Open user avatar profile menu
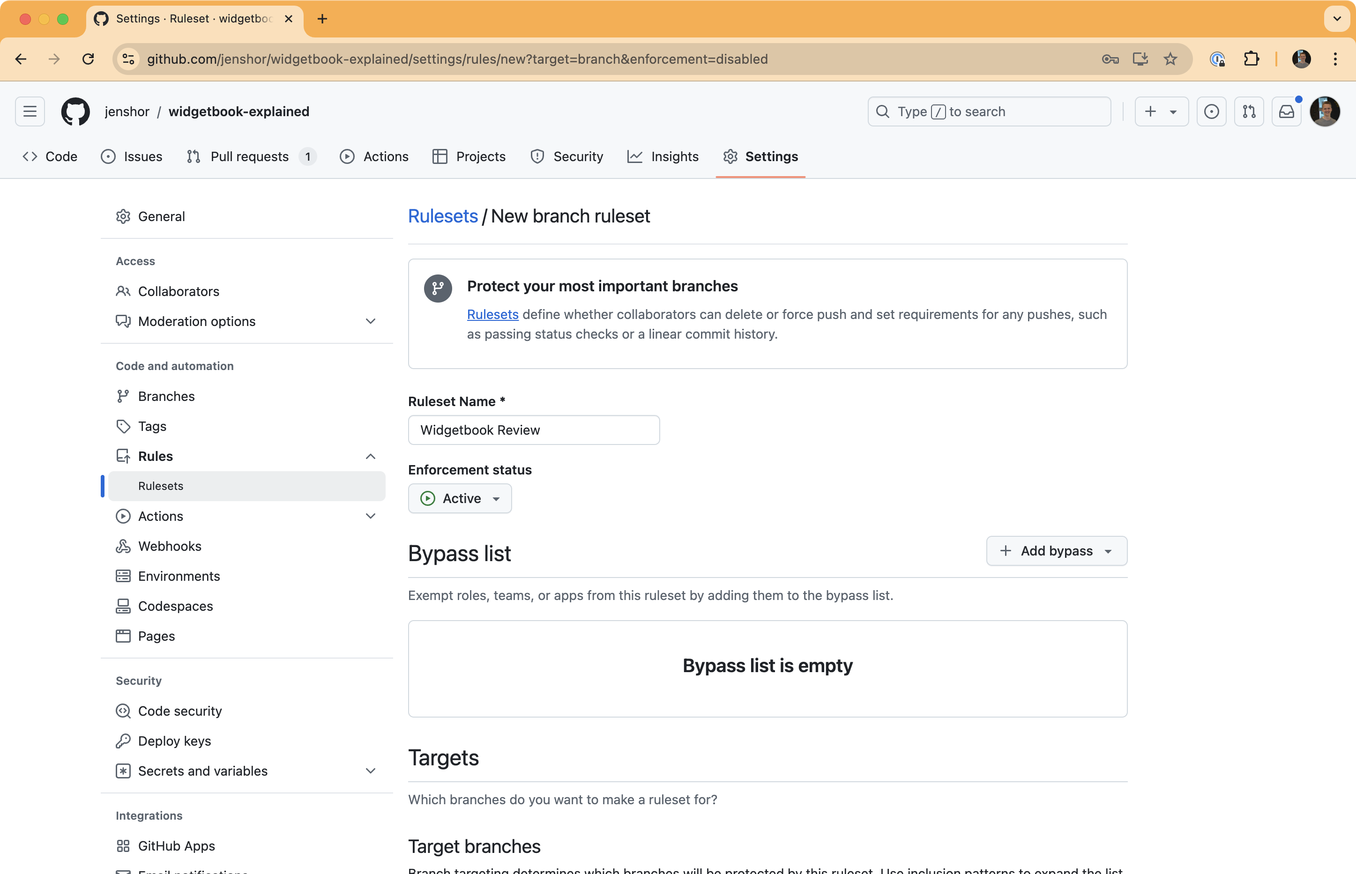Image resolution: width=1356 pixels, height=874 pixels. tap(1325, 111)
